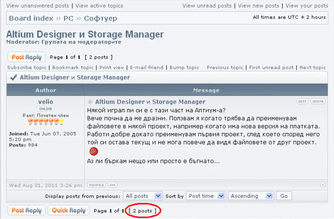
Task: Click the top Post Reply button
Action: pyautogui.click(x=27, y=57)
